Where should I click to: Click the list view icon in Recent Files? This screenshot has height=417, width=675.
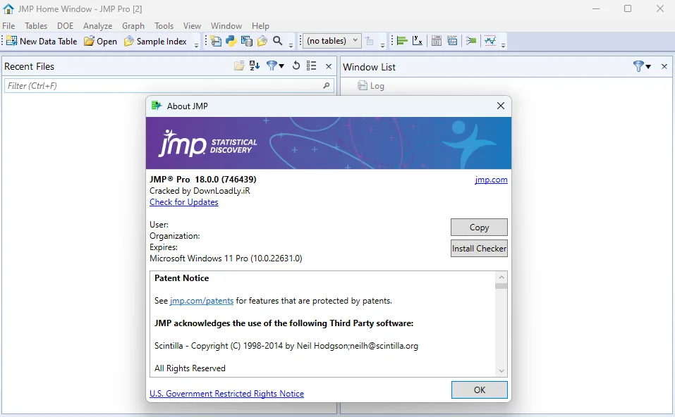tap(311, 66)
